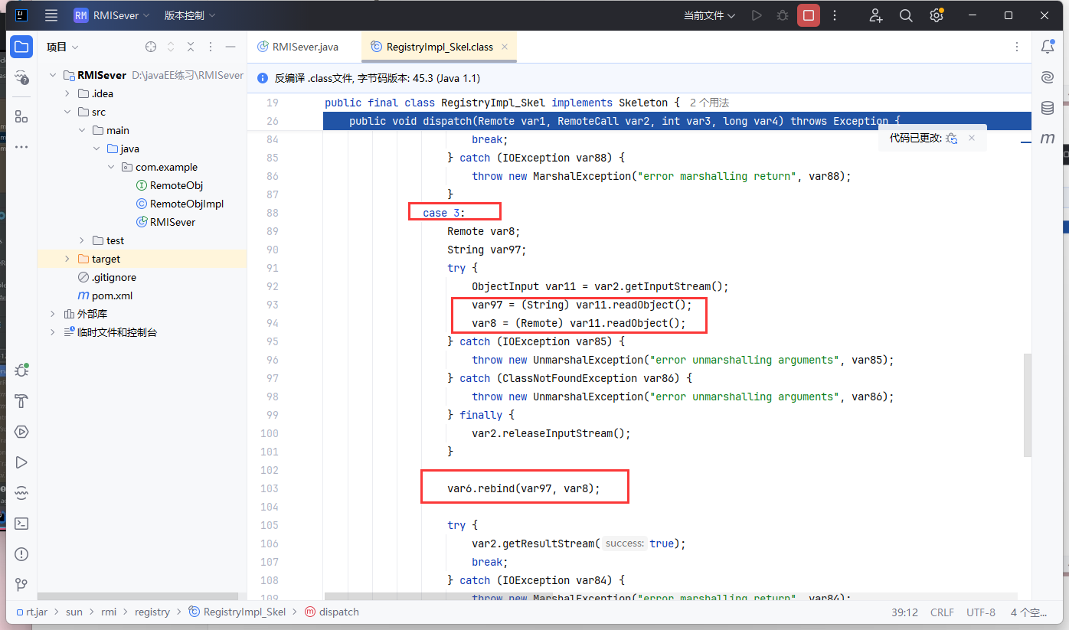The image size is (1069, 630).
Task: Open the Notifications bell panel
Action: (x=1048, y=47)
